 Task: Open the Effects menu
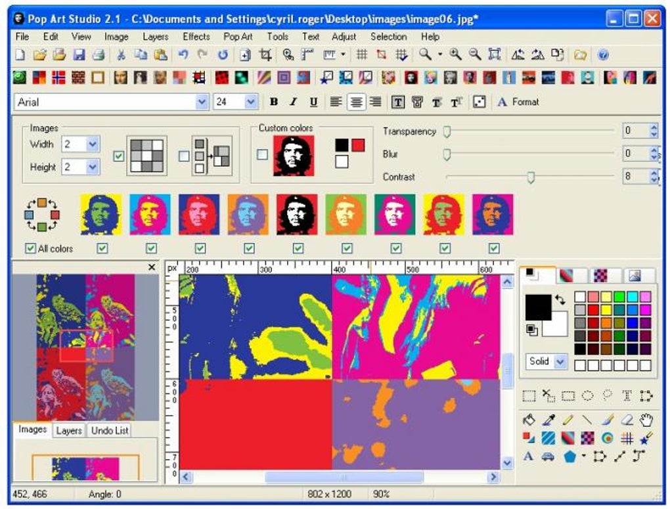click(196, 37)
